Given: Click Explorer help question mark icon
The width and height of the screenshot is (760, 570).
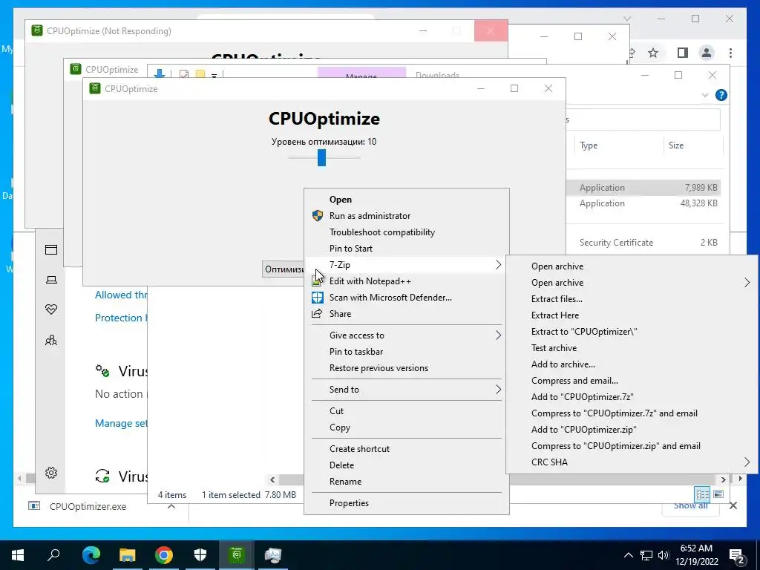Looking at the screenshot, I should [x=721, y=95].
